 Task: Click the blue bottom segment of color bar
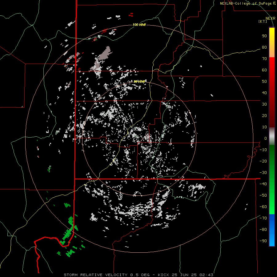pyautogui.click(x=272, y=230)
